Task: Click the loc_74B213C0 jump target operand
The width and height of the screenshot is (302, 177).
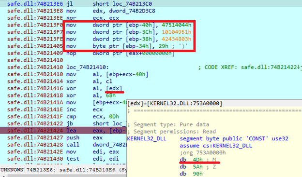Action: click(x=130, y=4)
